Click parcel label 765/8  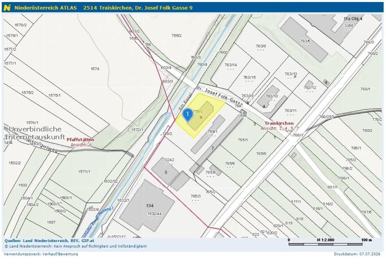point(261,153)
